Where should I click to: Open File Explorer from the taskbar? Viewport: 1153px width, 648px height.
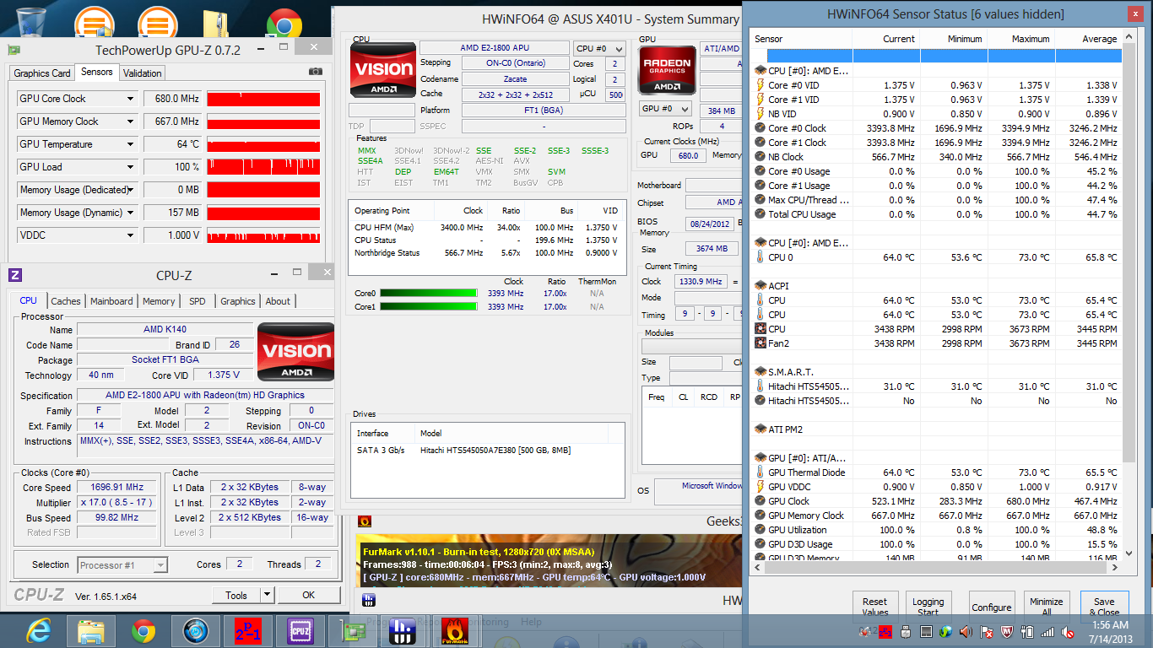point(91,630)
